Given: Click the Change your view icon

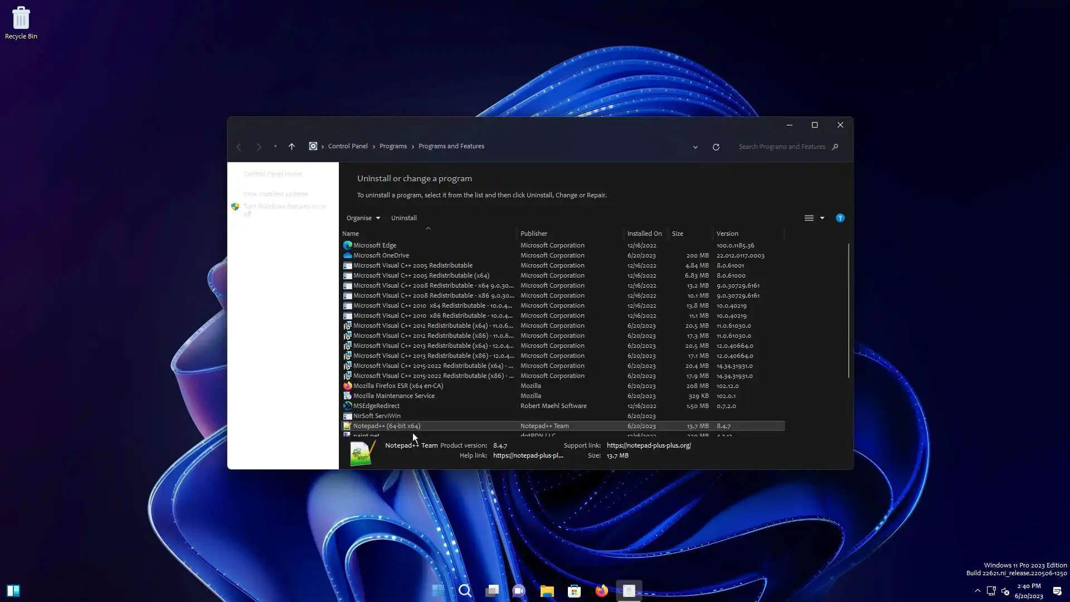Looking at the screenshot, I should [809, 218].
